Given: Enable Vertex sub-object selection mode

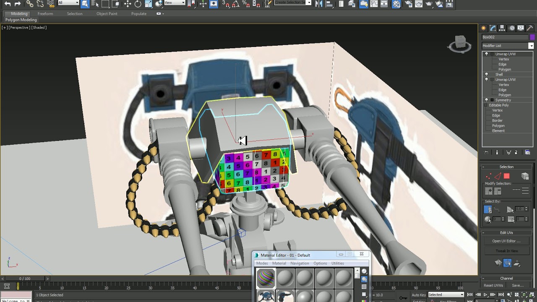Looking at the screenshot, I should tap(488, 176).
